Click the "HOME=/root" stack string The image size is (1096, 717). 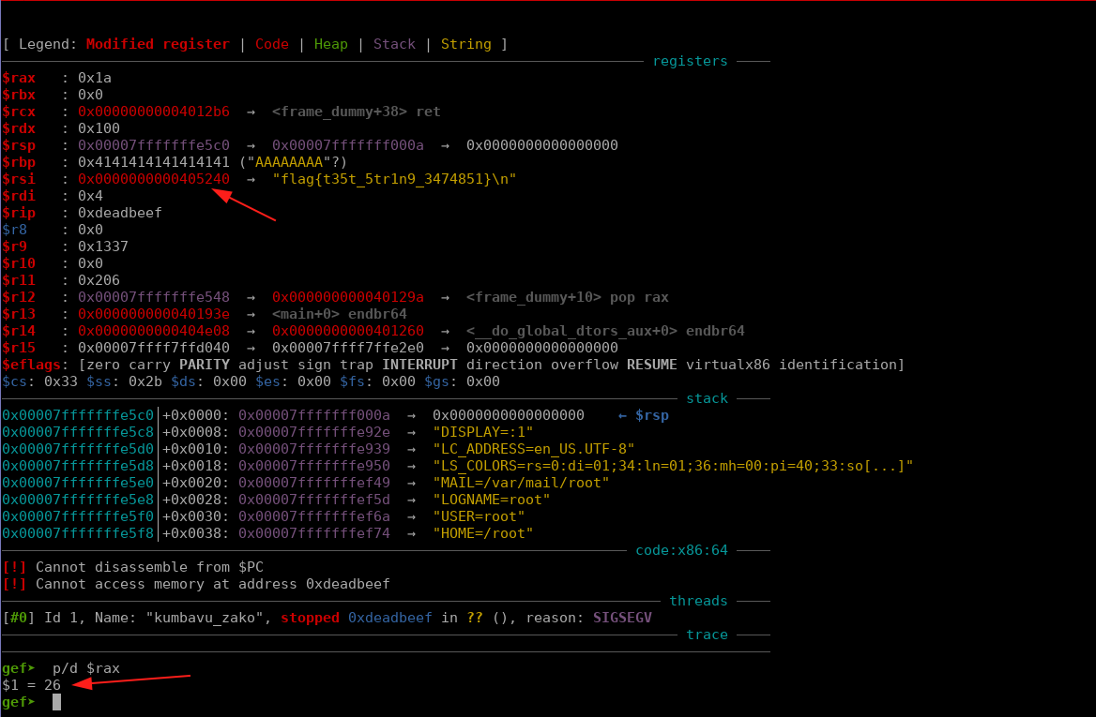(x=482, y=533)
